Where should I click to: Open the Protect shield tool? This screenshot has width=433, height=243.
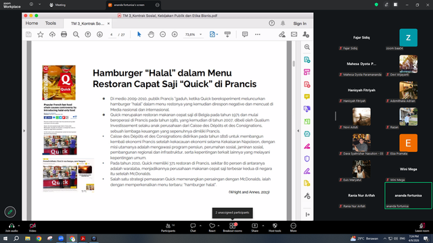point(306,159)
